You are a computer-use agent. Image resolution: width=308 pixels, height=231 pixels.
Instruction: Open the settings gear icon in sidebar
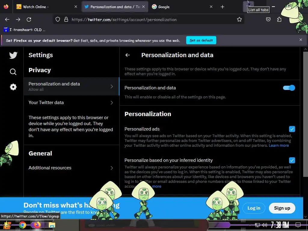pyautogui.click(x=13, y=87)
